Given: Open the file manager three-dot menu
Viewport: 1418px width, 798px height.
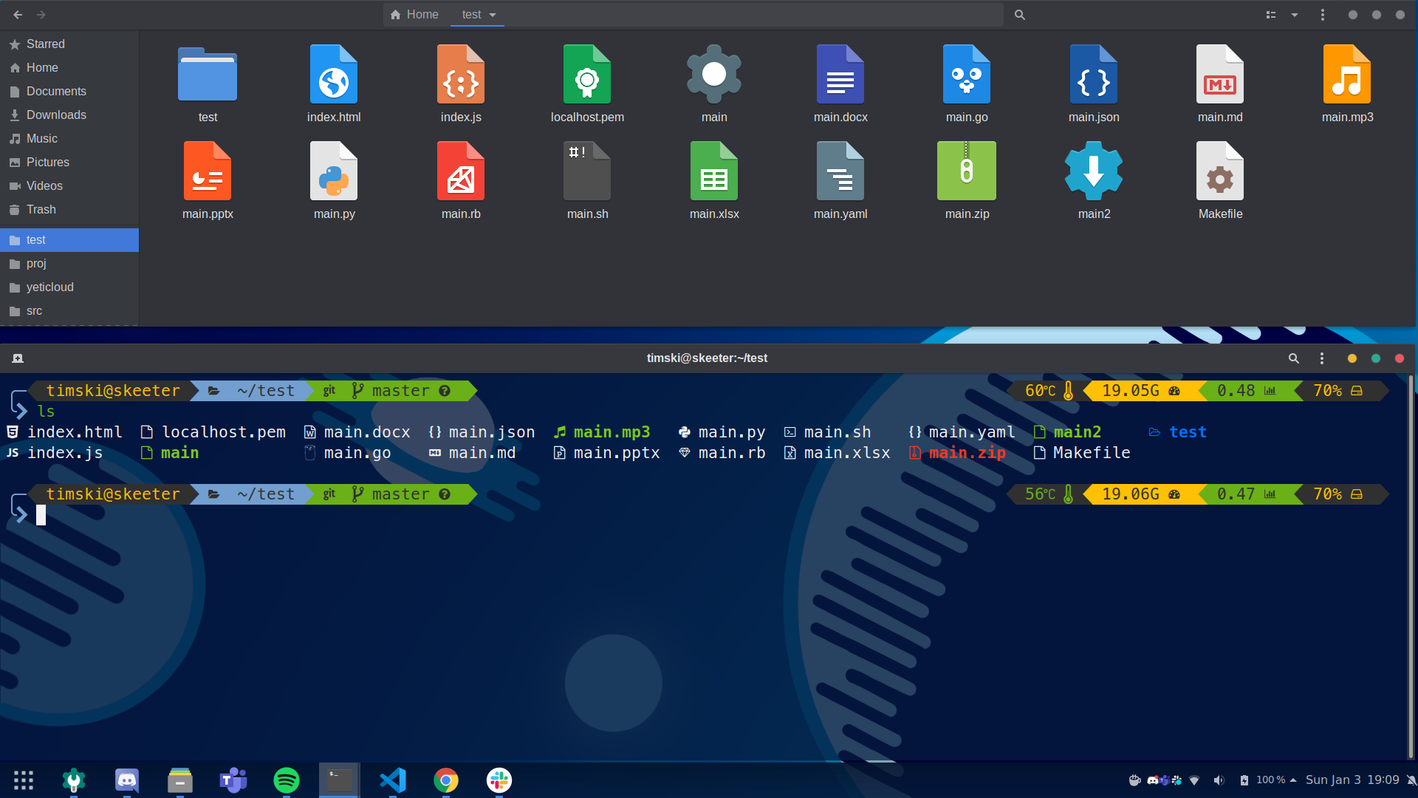Looking at the screenshot, I should click(x=1323, y=15).
